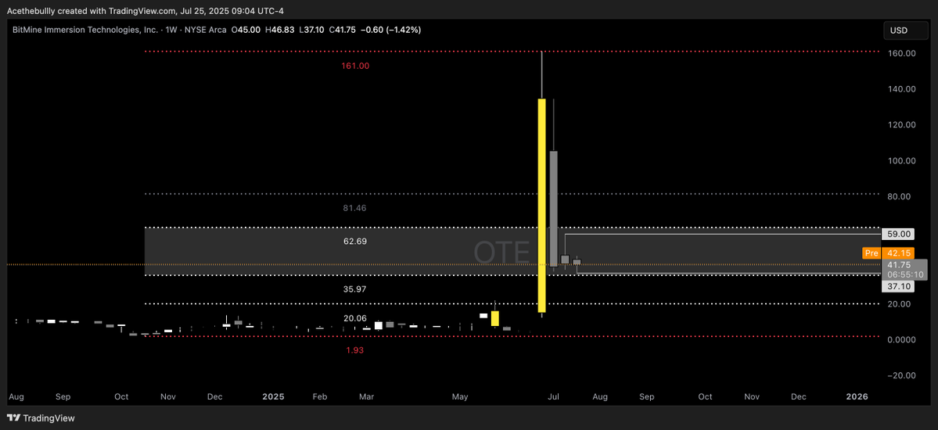Click the Oct label before Nov 2024
The image size is (938, 430).
point(121,396)
